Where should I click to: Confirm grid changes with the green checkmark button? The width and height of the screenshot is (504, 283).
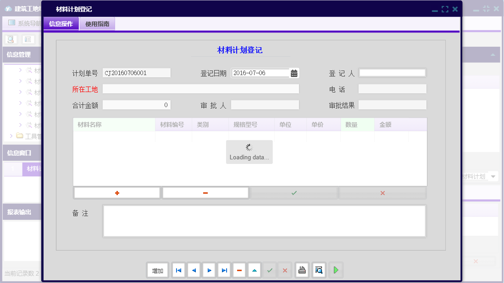point(294,192)
